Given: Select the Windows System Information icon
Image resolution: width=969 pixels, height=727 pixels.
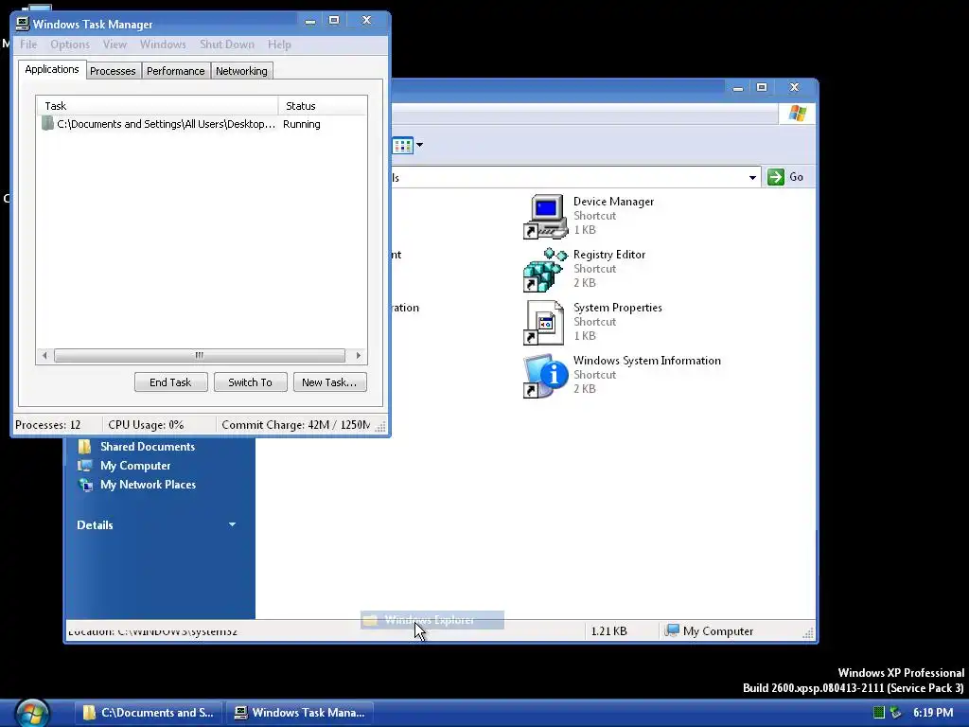Looking at the screenshot, I should pos(545,376).
